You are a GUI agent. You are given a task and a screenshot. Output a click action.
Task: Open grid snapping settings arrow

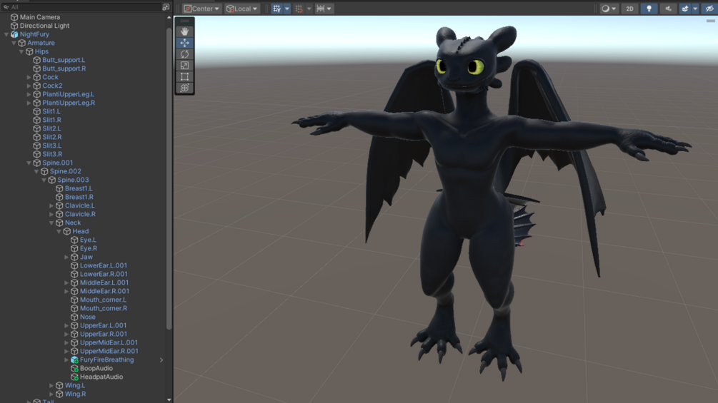pyautogui.click(x=309, y=9)
